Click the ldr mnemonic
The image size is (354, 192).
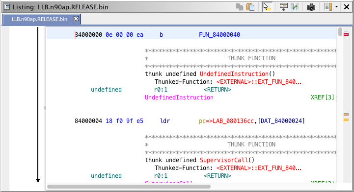165,121
